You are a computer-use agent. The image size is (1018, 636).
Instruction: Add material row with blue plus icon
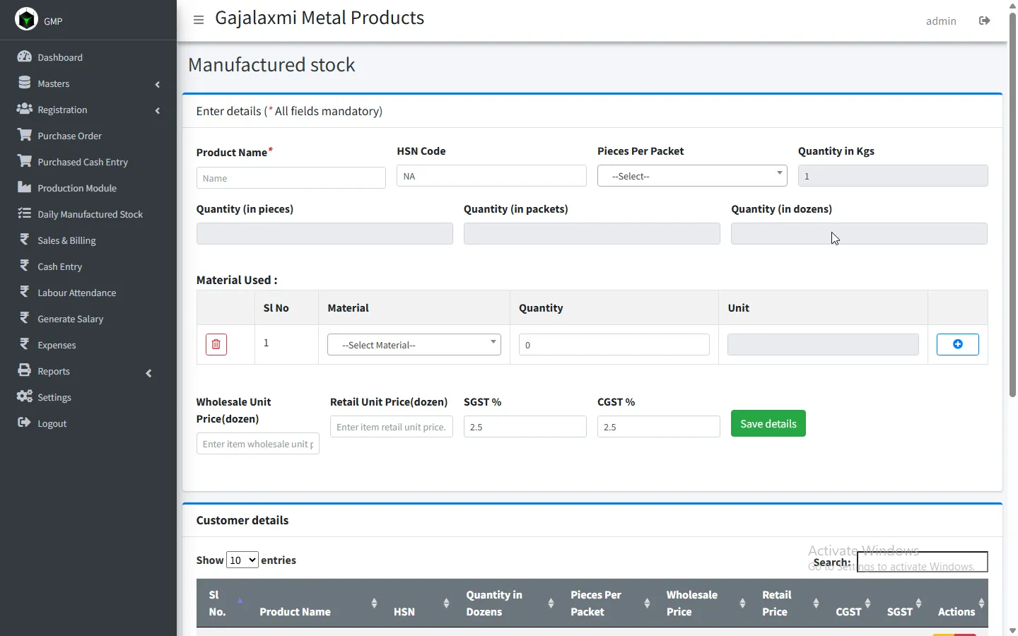(957, 344)
